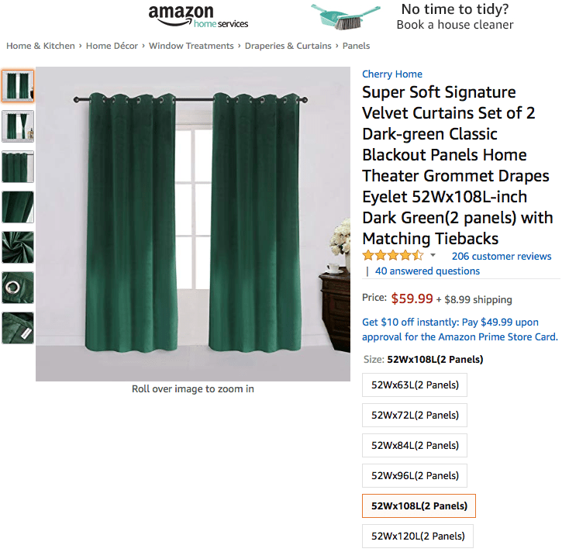Select first curtain thumbnail with orange border
Viewport: 569px width, 559px height.
(18, 86)
